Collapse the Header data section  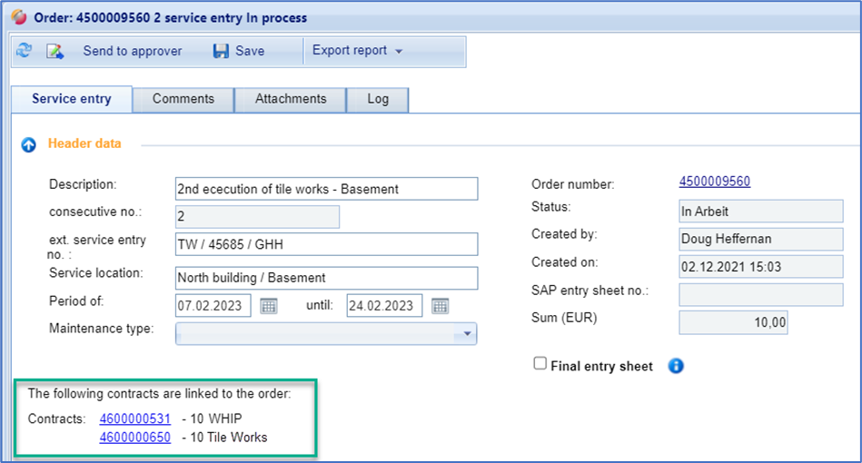point(29,144)
